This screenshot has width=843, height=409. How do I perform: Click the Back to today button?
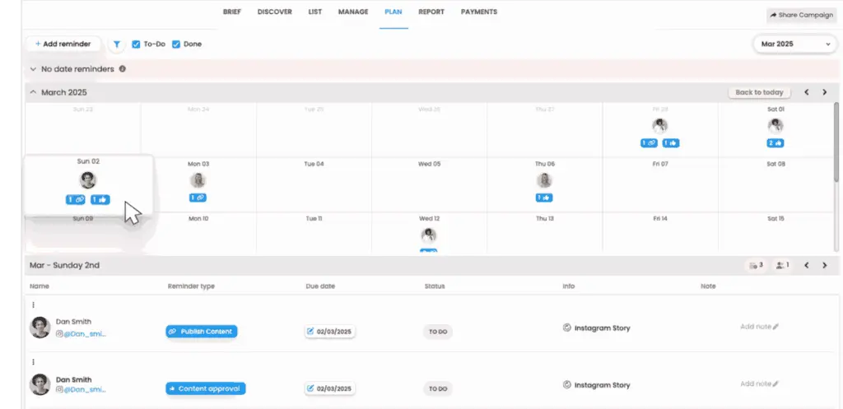(759, 92)
